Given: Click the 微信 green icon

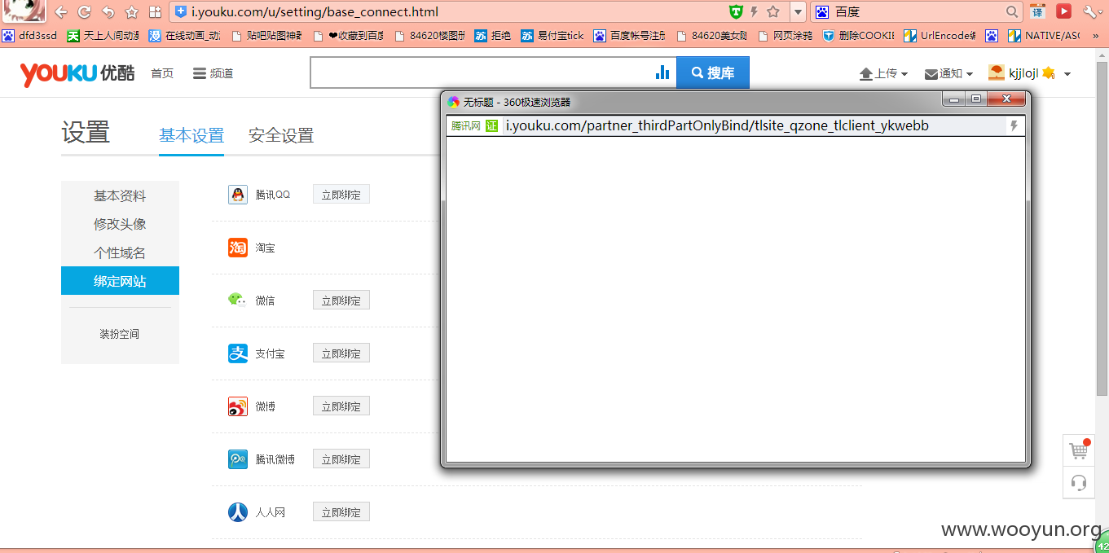Looking at the screenshot, I should point(238,301).
